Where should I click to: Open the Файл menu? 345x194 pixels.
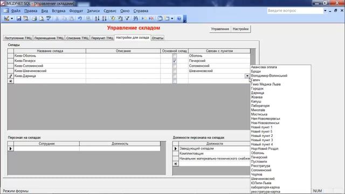click(16, 11)
